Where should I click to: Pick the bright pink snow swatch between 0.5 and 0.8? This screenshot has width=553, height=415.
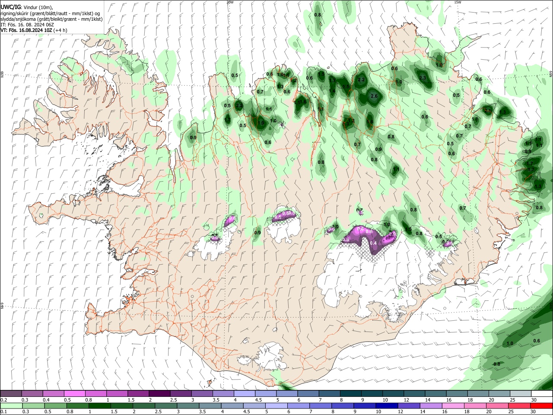[x=74, y=393]
